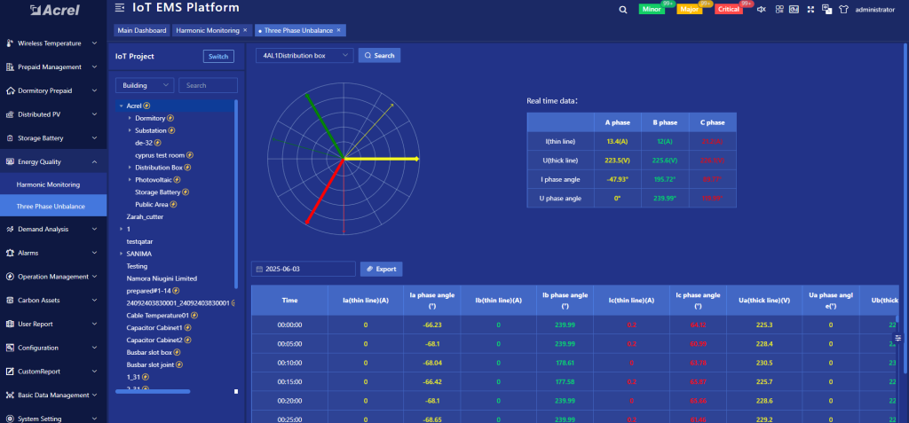Open the Building type dropdown
The width and height of the screenshot is (909, 423).
point(145,85)
